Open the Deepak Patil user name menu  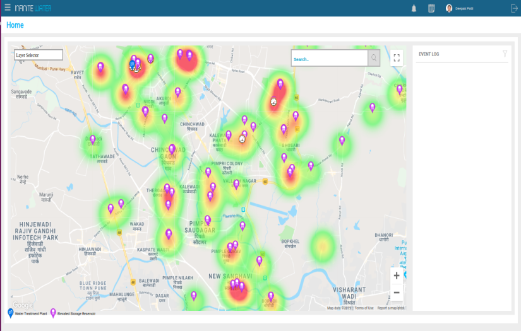point(464,9)
